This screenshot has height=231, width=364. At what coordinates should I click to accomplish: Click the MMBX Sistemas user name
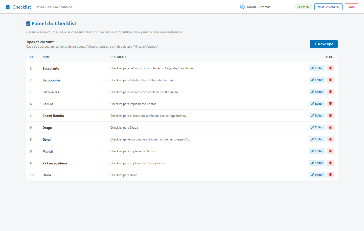[259, 7]
